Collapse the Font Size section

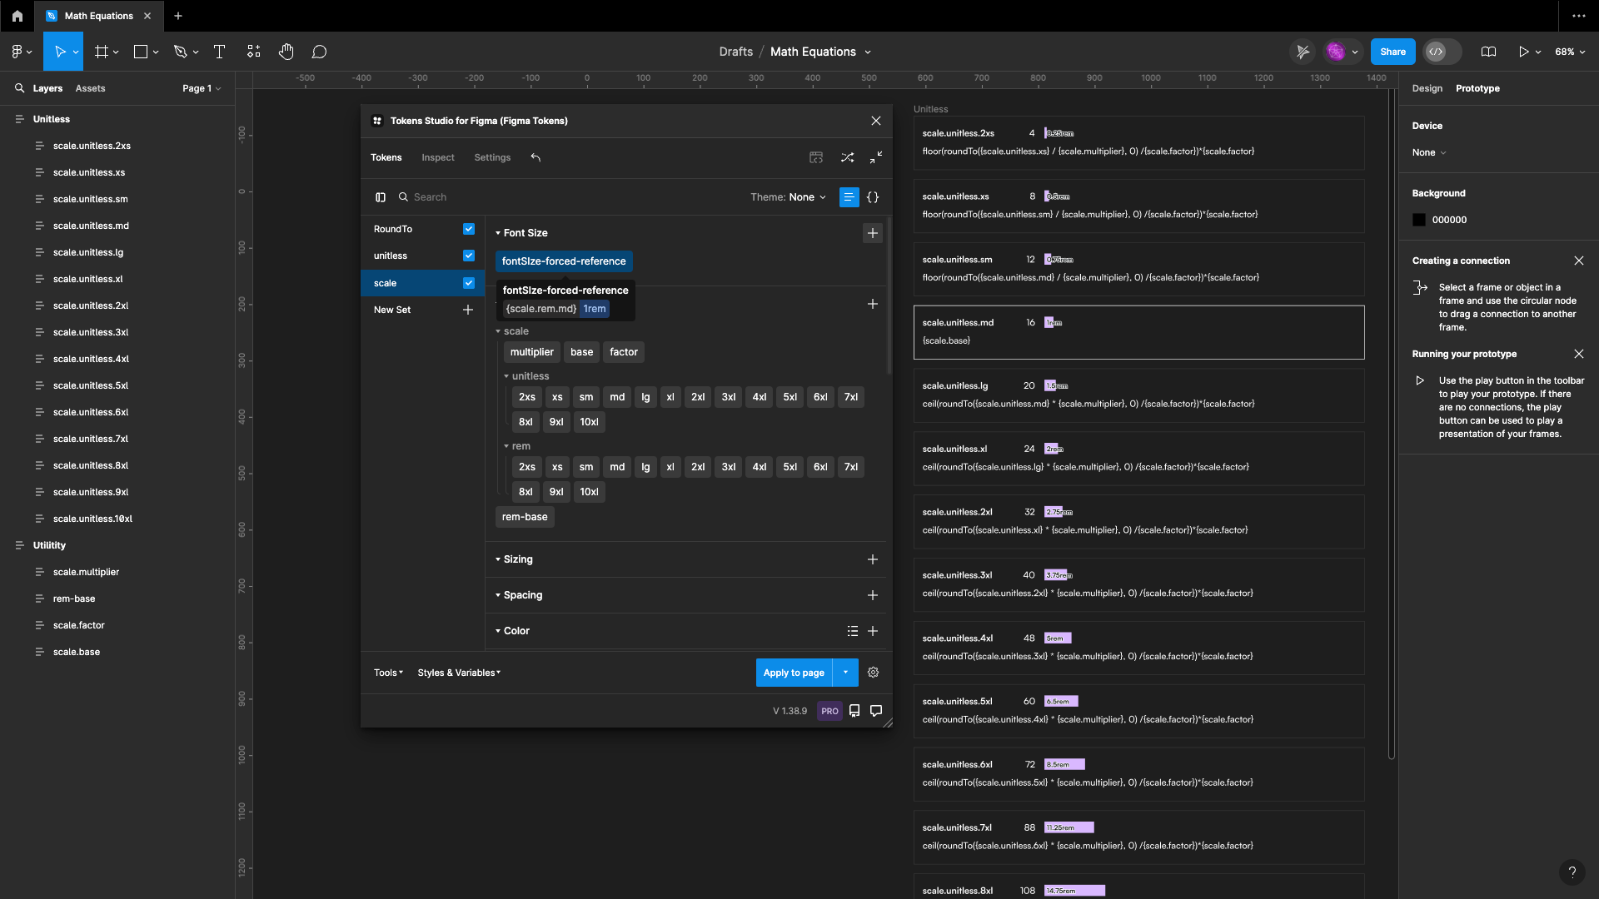coord(521,233)
